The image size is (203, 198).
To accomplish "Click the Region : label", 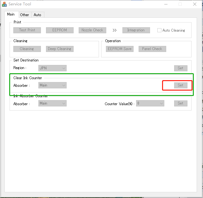I will click(x=20, y=68).
